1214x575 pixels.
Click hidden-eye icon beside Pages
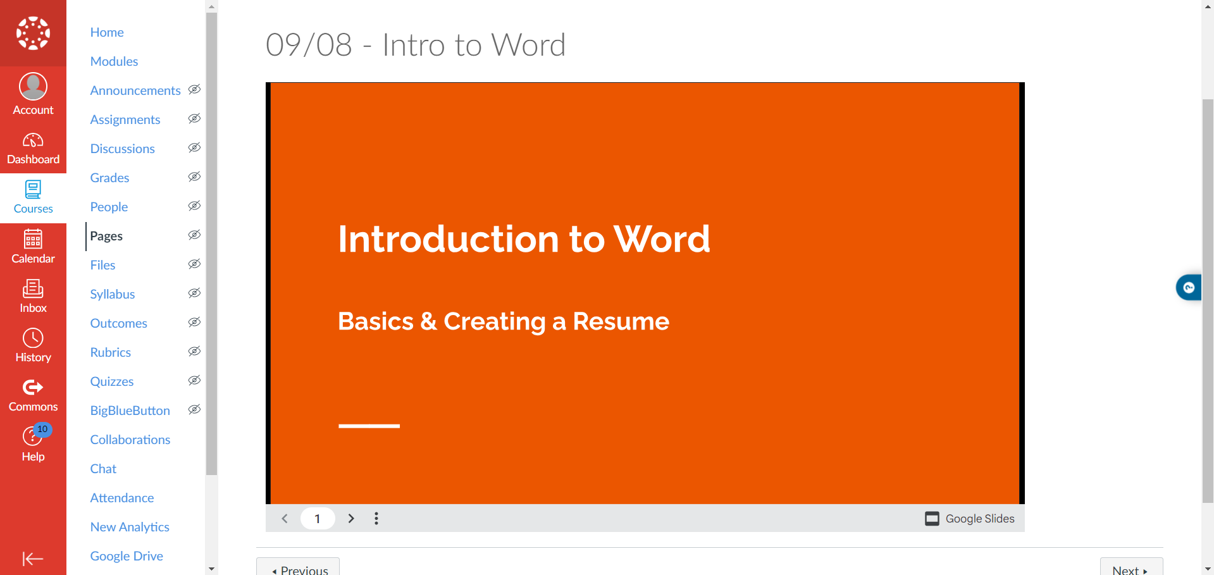194,235
